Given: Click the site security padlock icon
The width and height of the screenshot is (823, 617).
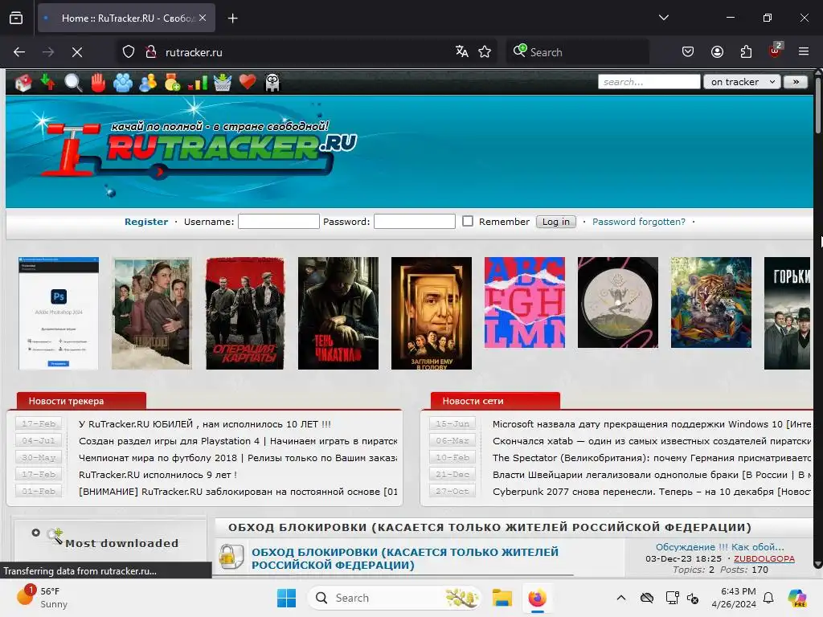Looking at the screenshot, I should click(151, 52).
